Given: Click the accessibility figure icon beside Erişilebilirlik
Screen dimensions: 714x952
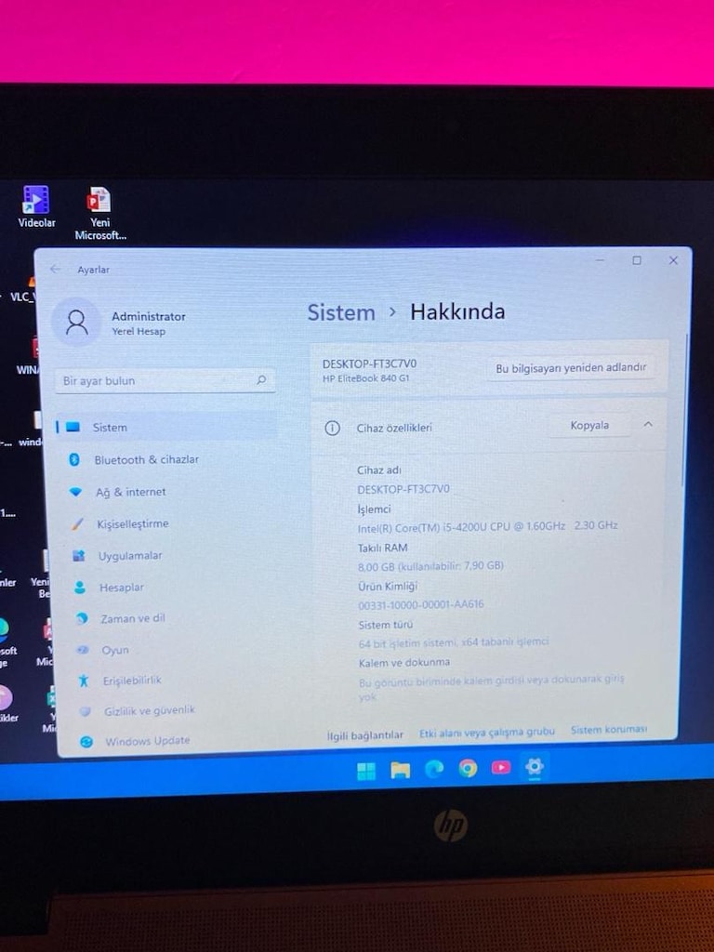Looking at the screenshot, I should [84, 681].
